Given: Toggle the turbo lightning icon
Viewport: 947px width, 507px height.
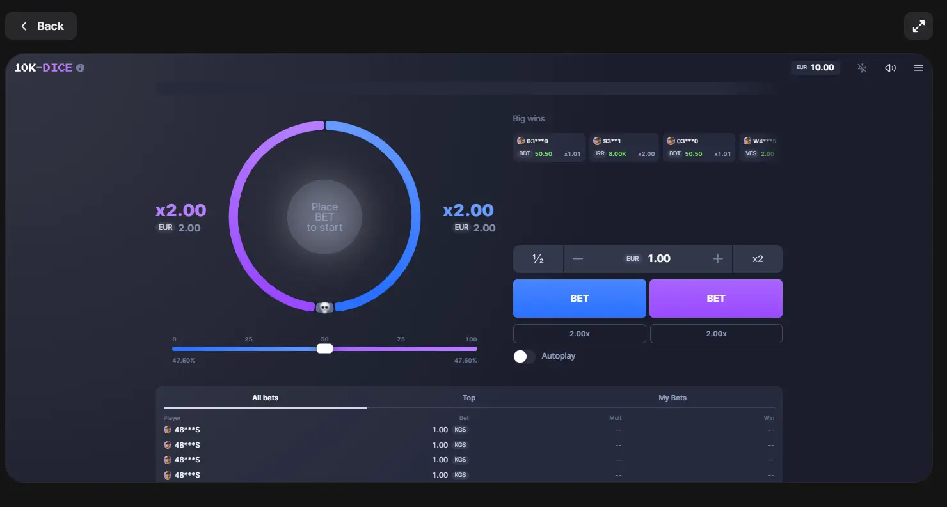Looking at the screenshot, I should 862,68.
